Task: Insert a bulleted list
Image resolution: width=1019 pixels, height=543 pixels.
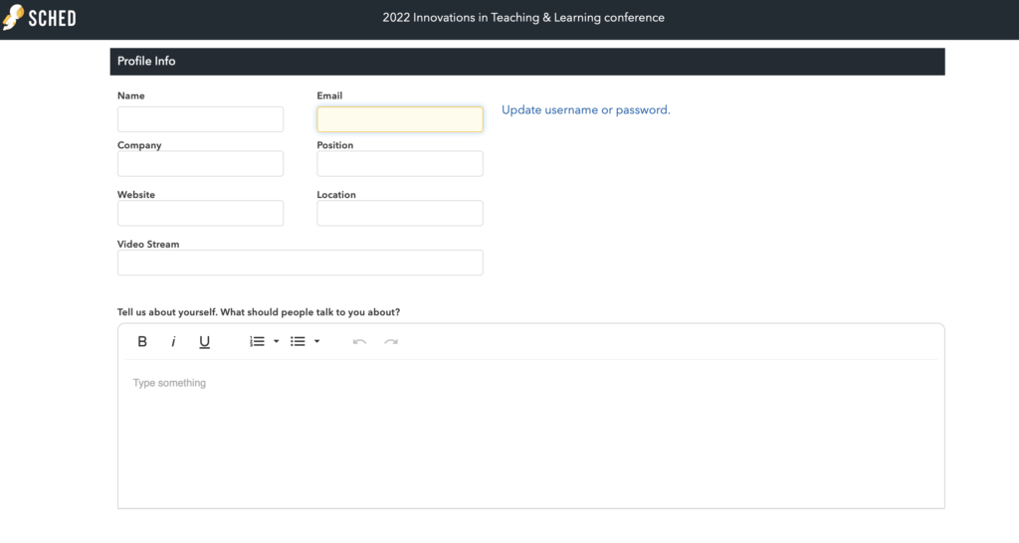Action: tap(298, 342)
